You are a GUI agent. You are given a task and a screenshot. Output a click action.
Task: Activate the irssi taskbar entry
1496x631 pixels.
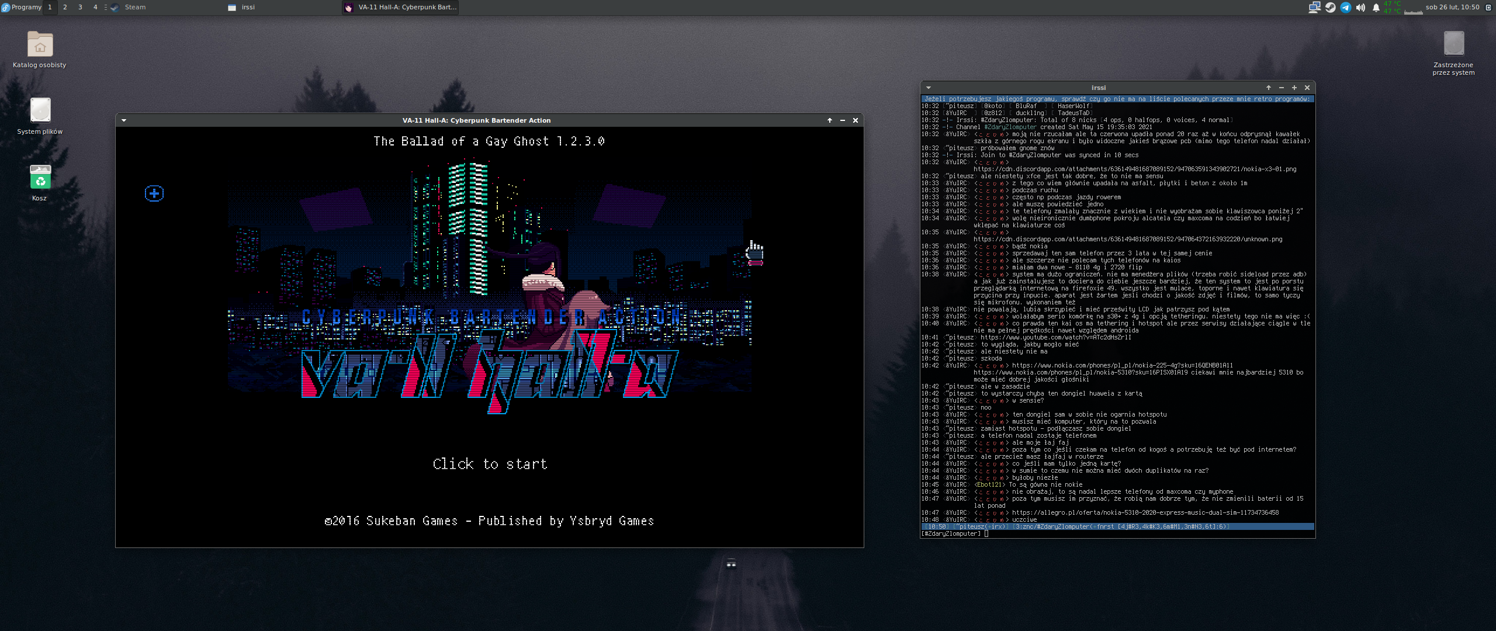[283, 7]
